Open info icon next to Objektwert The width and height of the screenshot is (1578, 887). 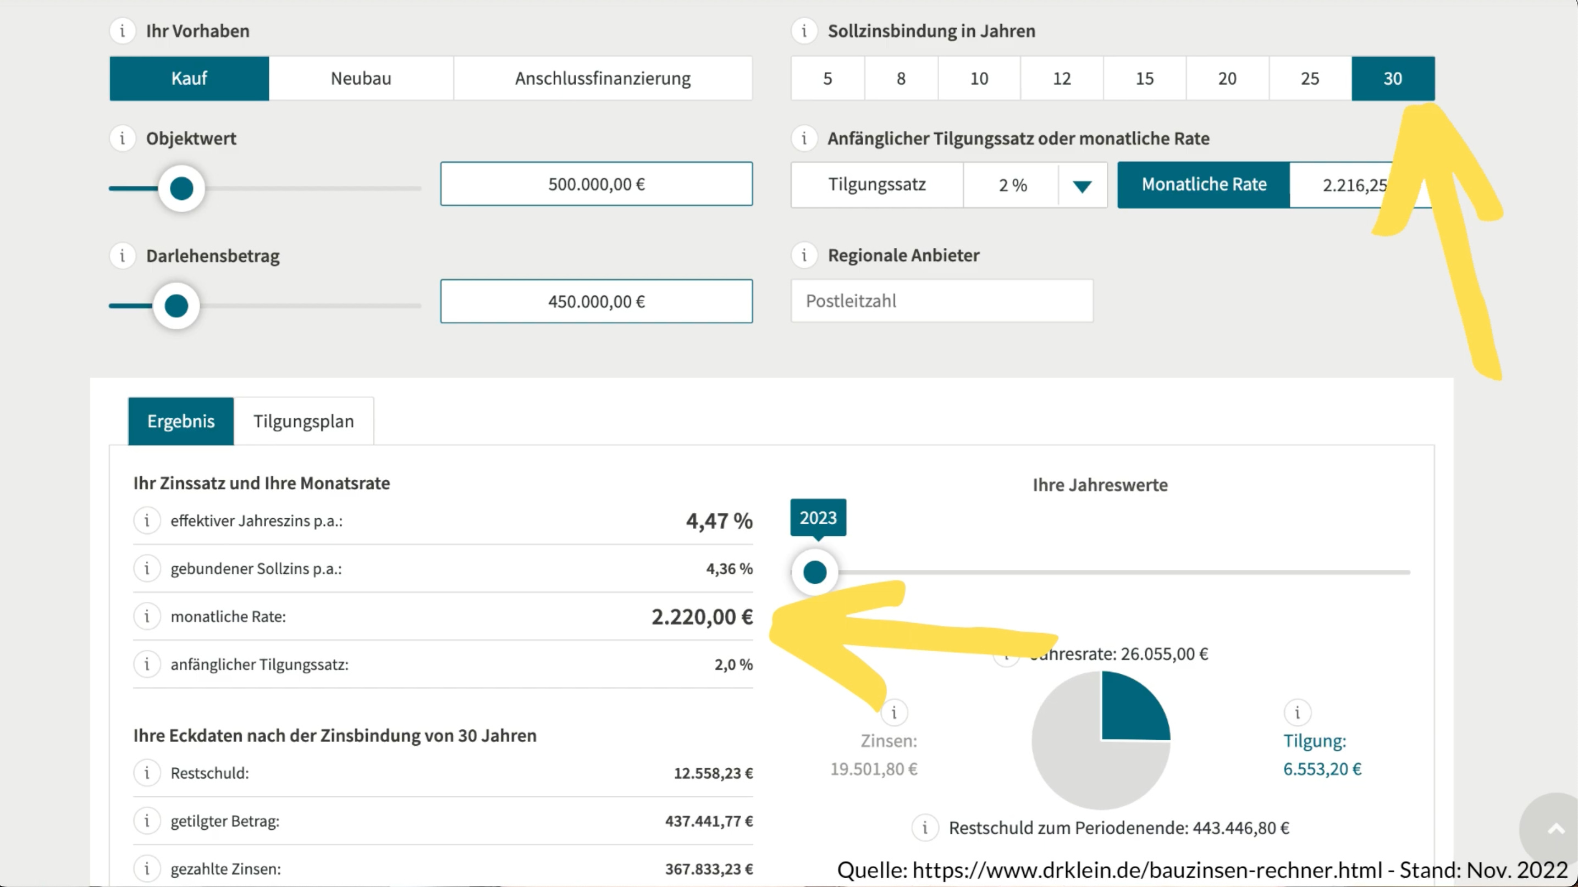[x=123, y=138]
